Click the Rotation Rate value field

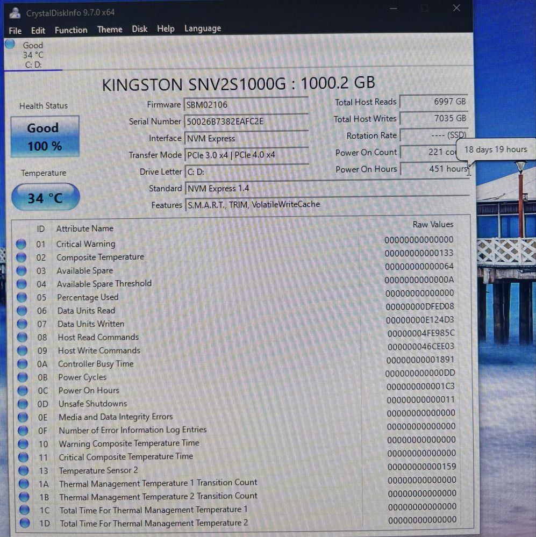[x=434, y=135]
